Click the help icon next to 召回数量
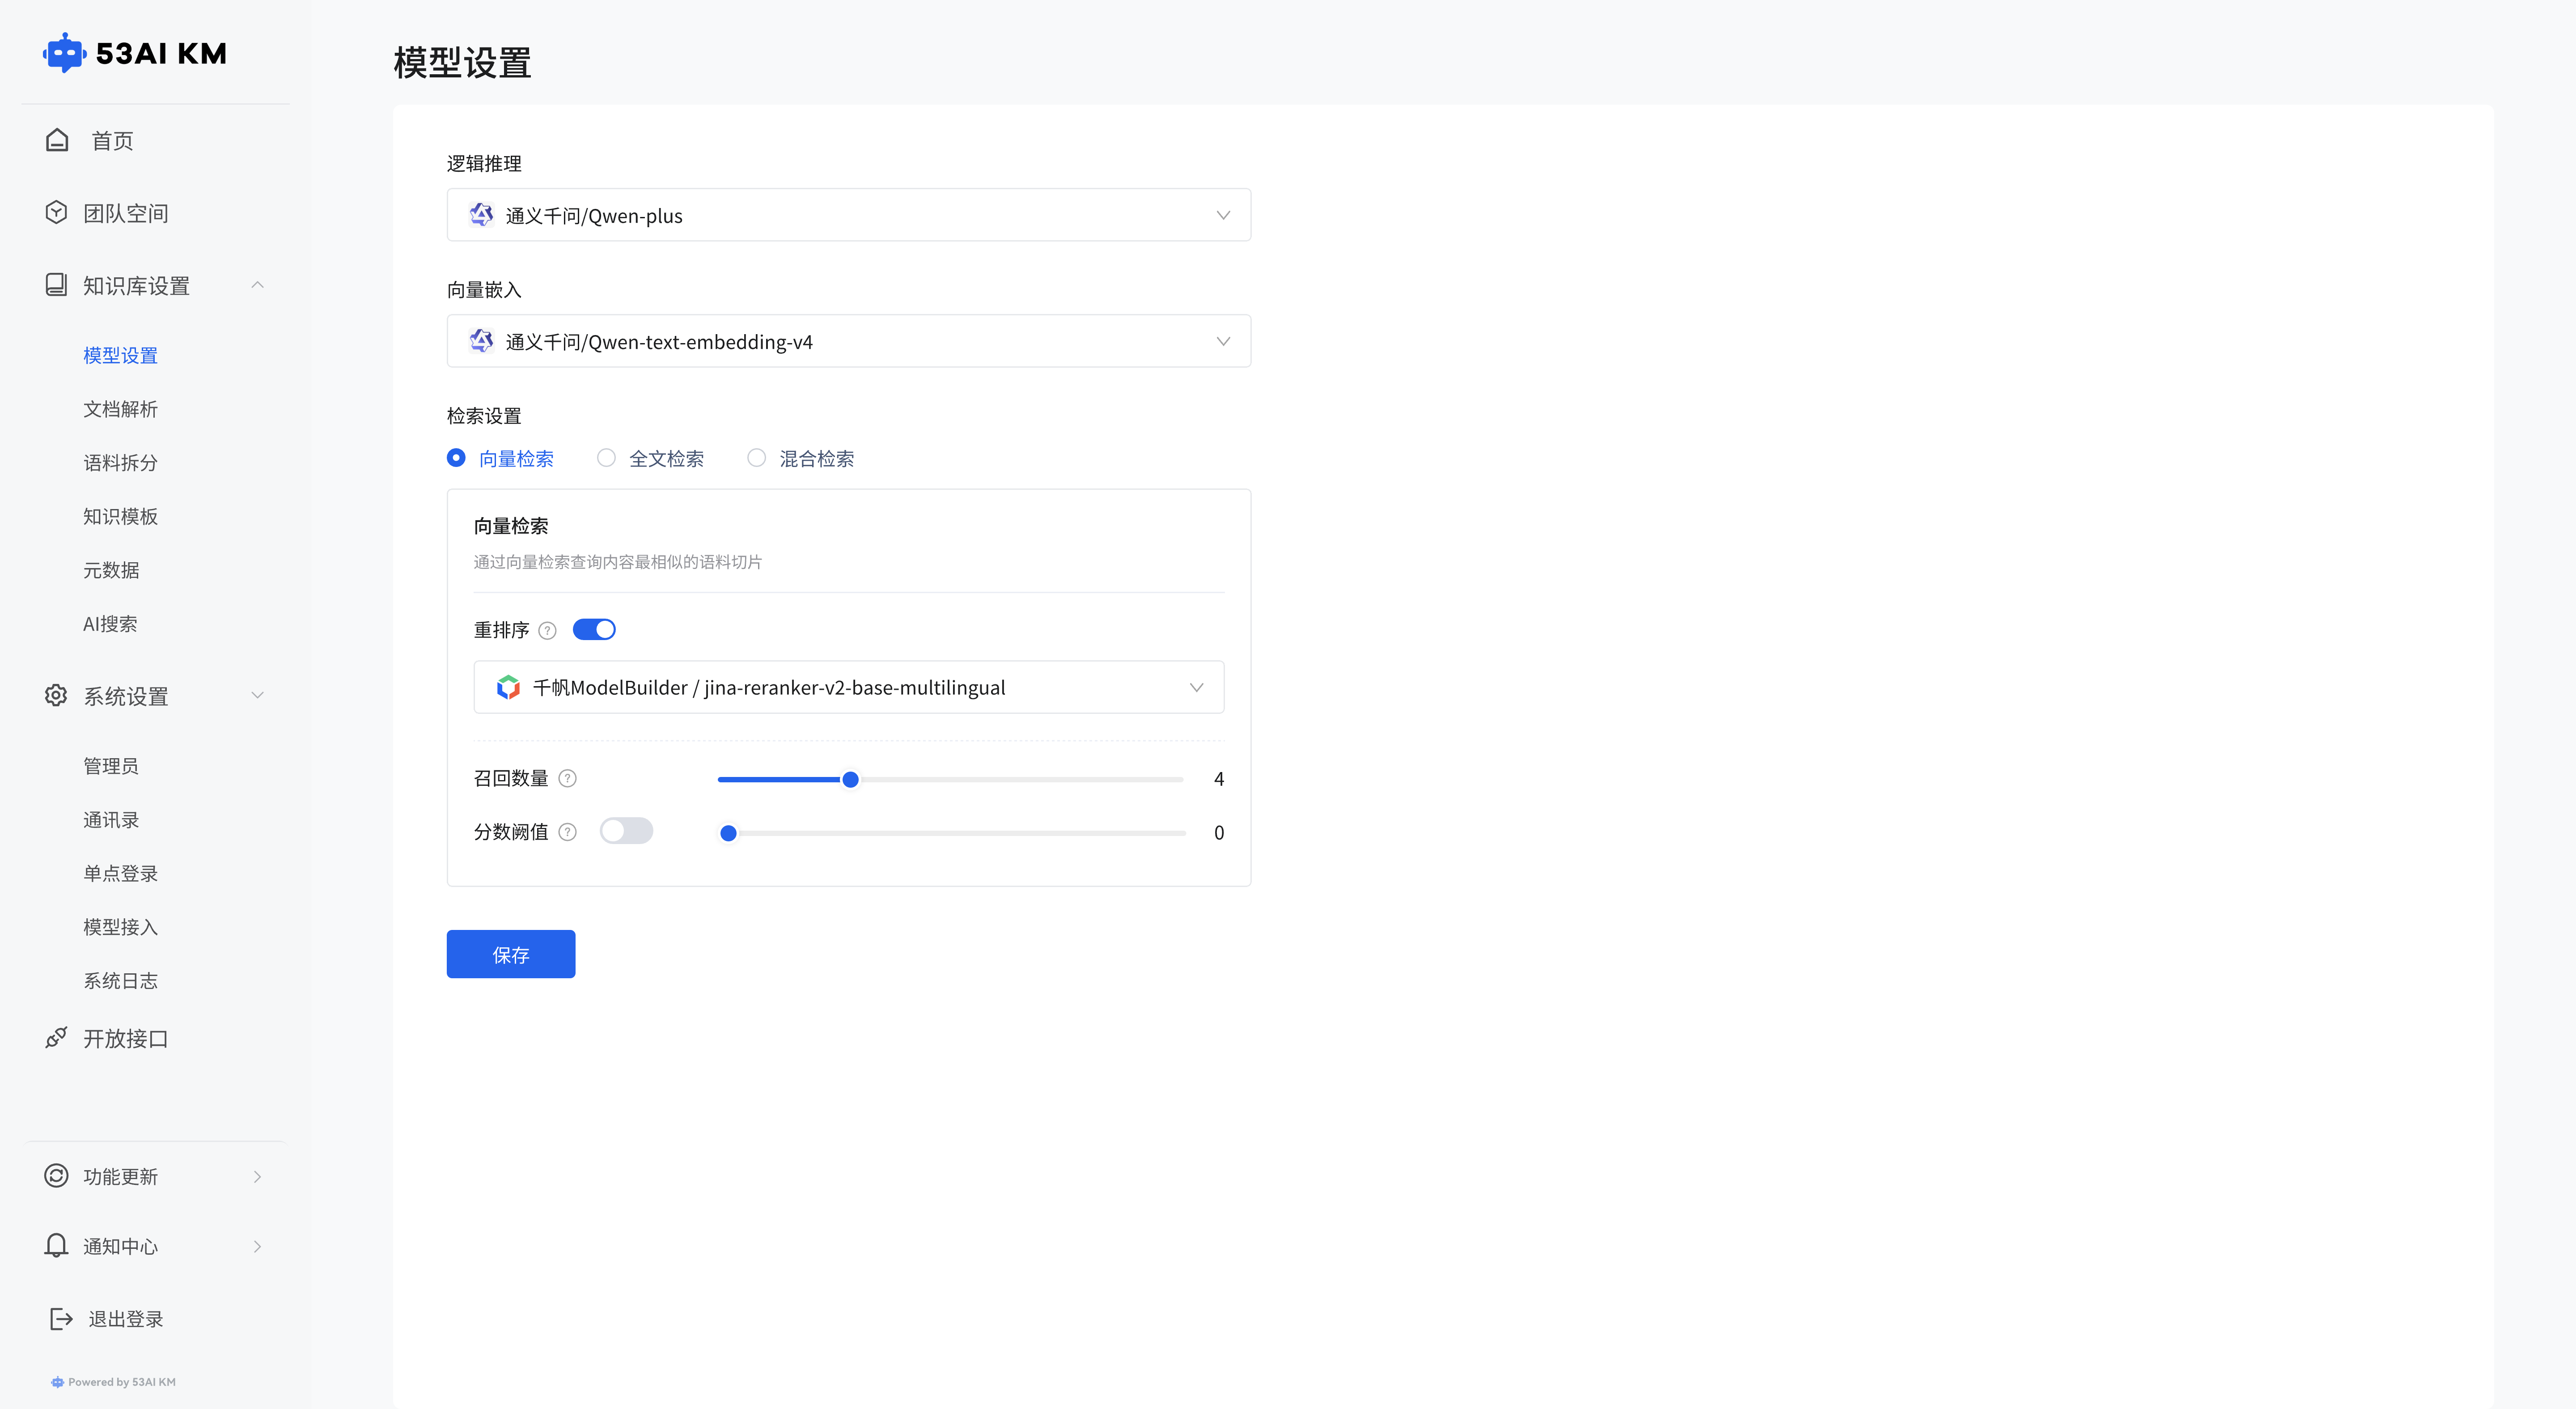 tap(567, 778)
